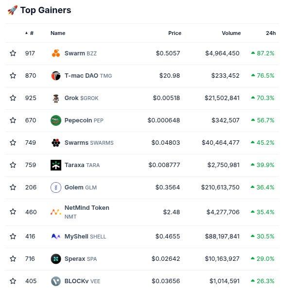
Task: Star the Sperax SPA row
Action: coord(13,259)
